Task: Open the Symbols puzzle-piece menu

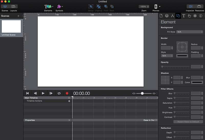Action: [x=60, y=6]
